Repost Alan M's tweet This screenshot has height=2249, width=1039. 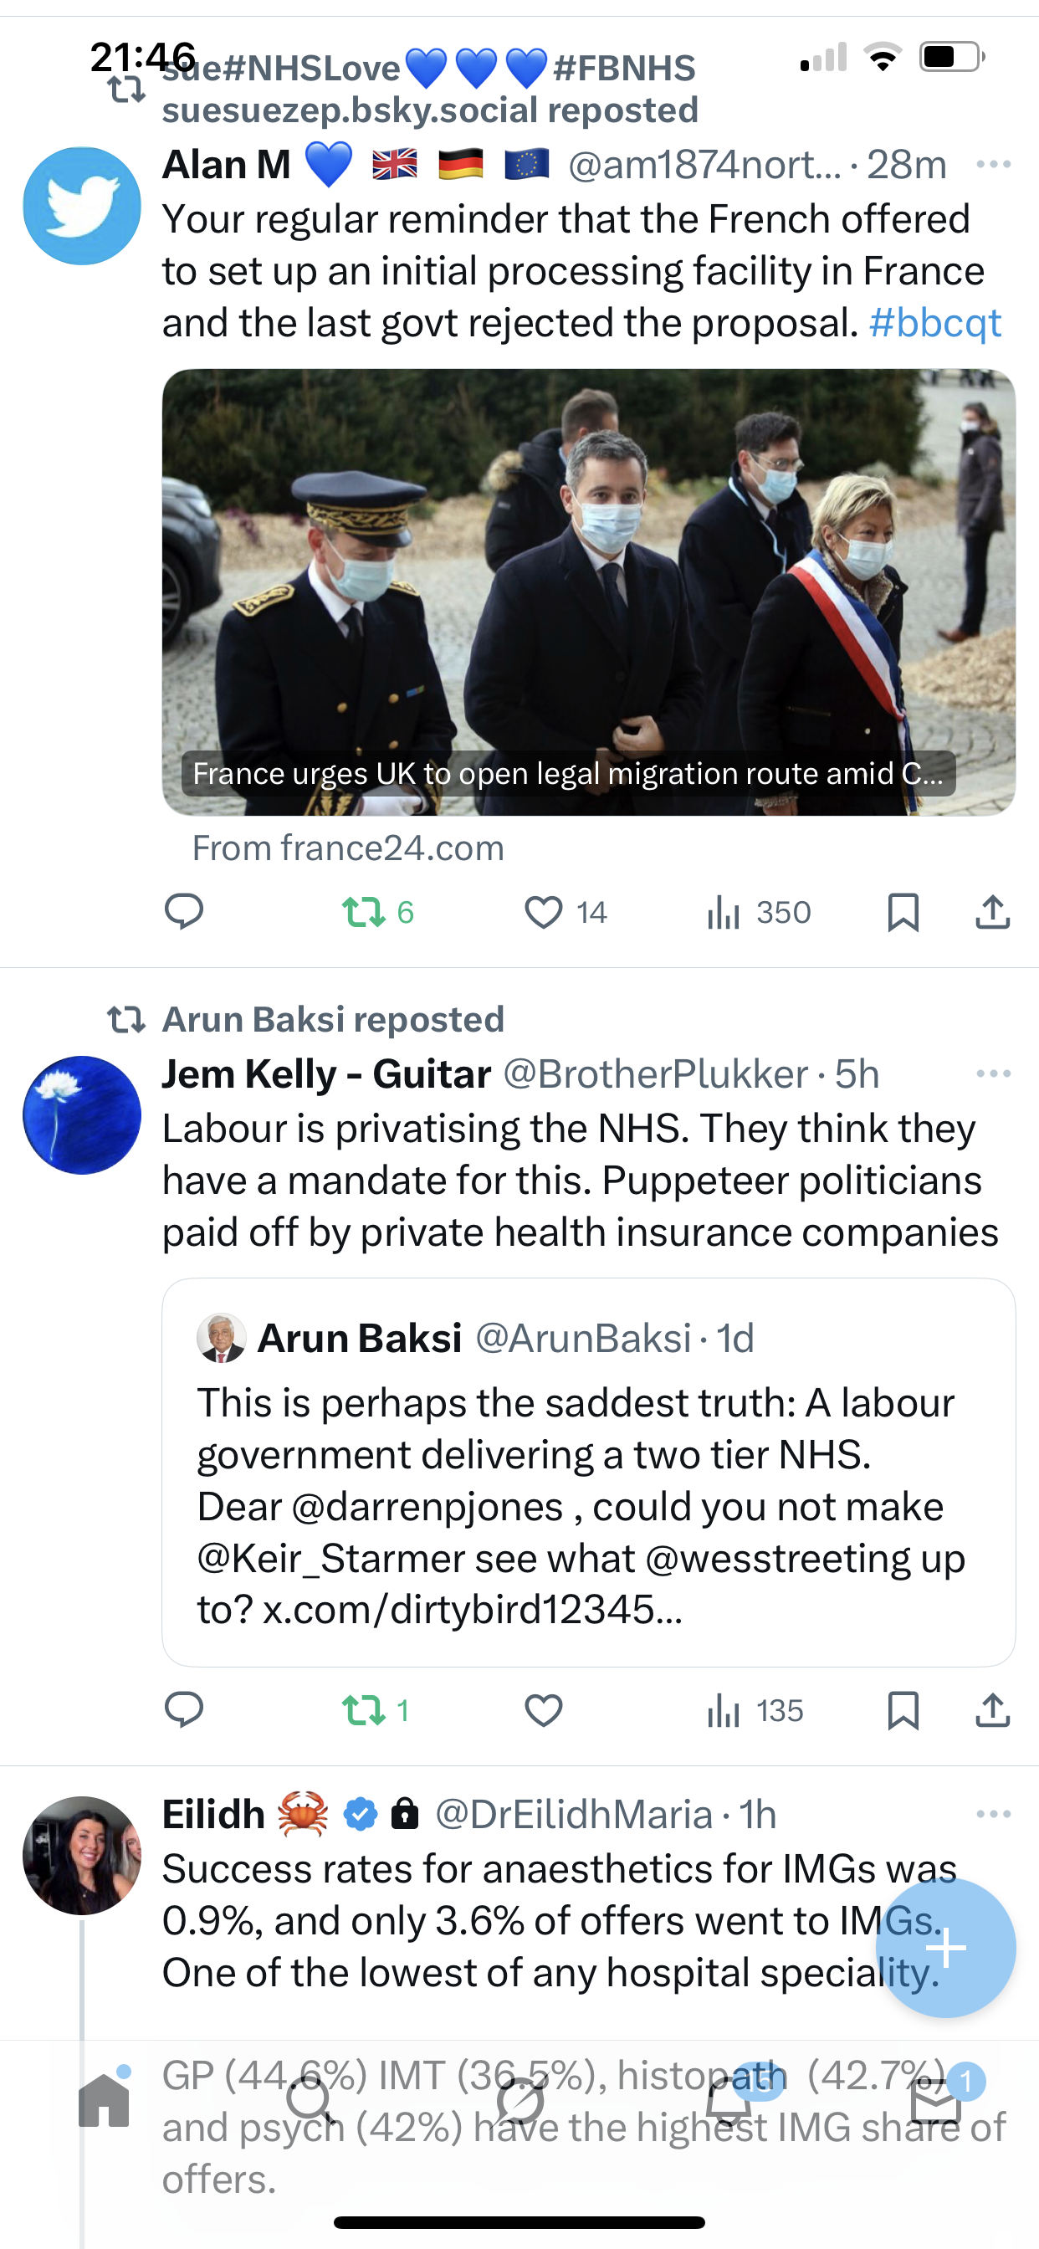click(364, 911)
